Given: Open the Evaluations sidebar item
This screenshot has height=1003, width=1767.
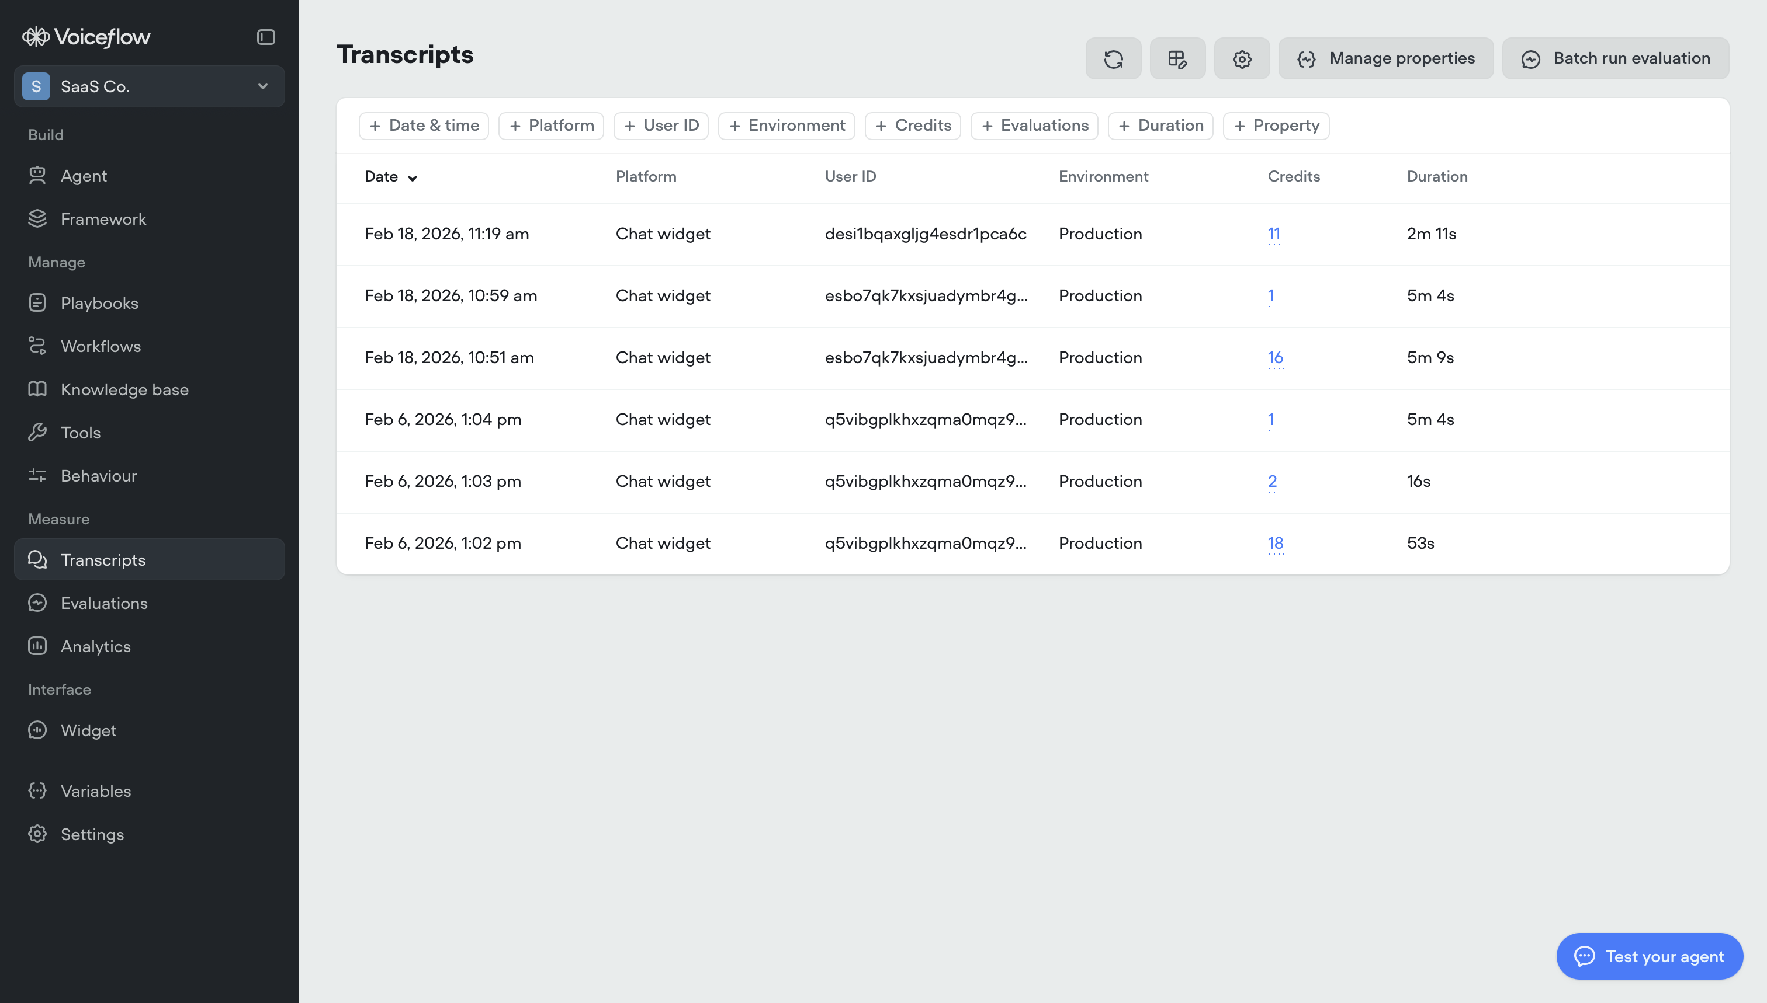Looking at the screenshot, I should click(103, 603).
